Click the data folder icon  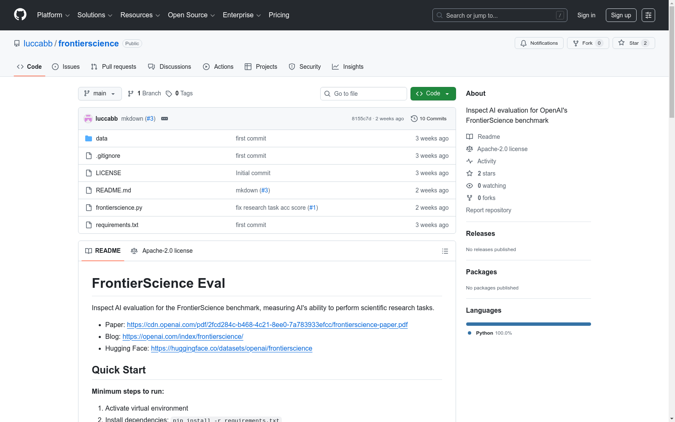click(x=89, y=138)
